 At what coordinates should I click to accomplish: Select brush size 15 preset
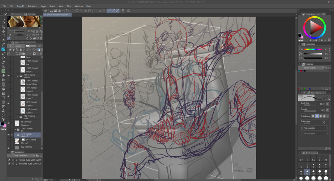pyautogui.click(x=319, y=172)
